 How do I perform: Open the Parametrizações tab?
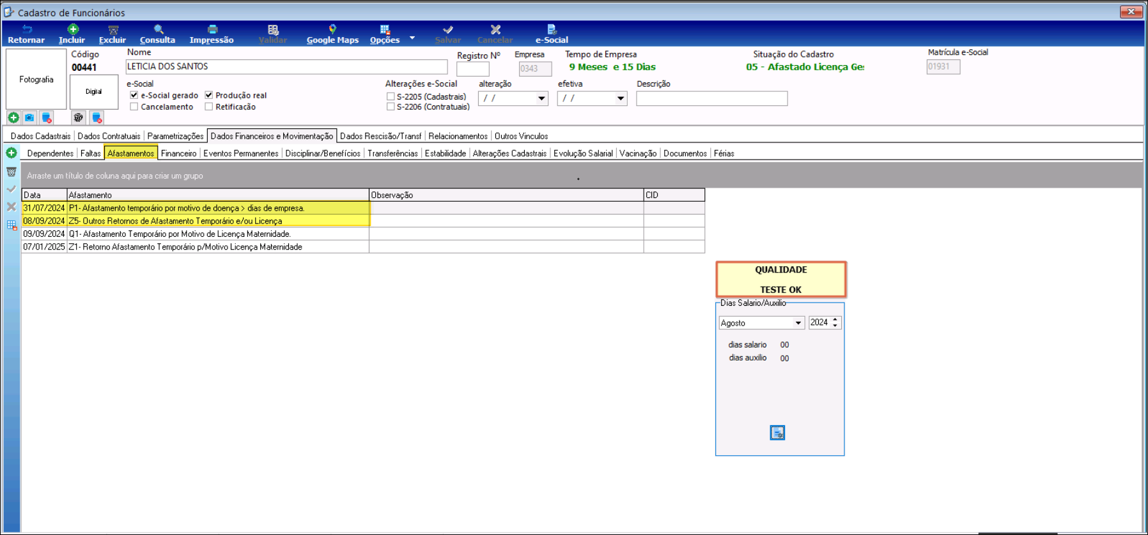175,136
